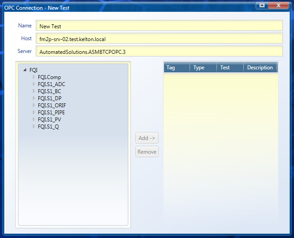Click the Remove button
294x238 pixels.
[x=147, y=151]
